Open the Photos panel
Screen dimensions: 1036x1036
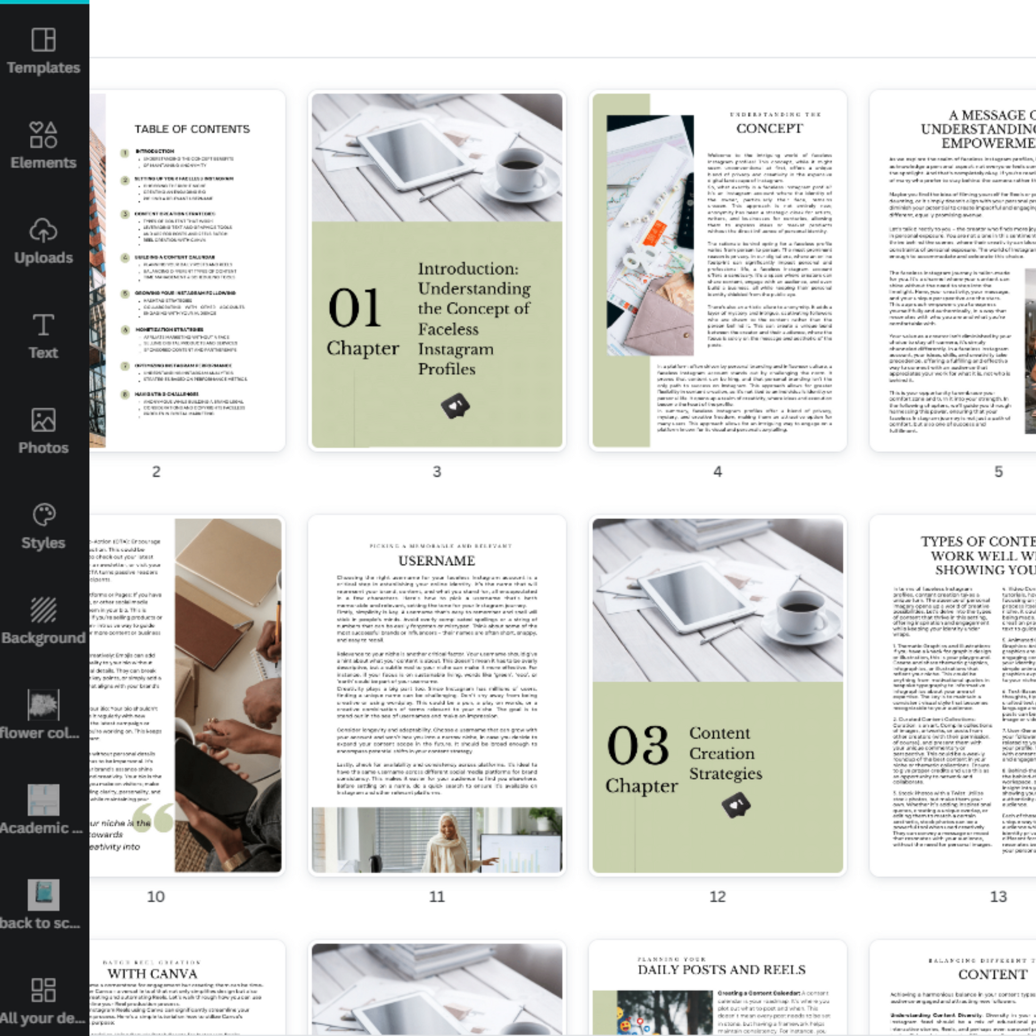44,431
